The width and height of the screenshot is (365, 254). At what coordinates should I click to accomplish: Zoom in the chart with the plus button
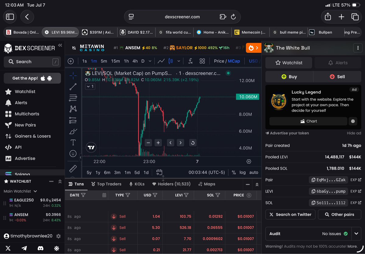coord(158,143)
